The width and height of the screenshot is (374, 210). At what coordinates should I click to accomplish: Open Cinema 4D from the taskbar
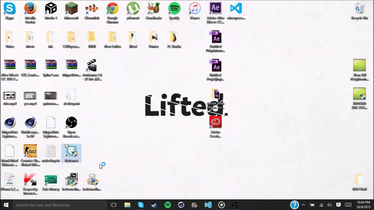pyautogui.click(x=181, y=205)
